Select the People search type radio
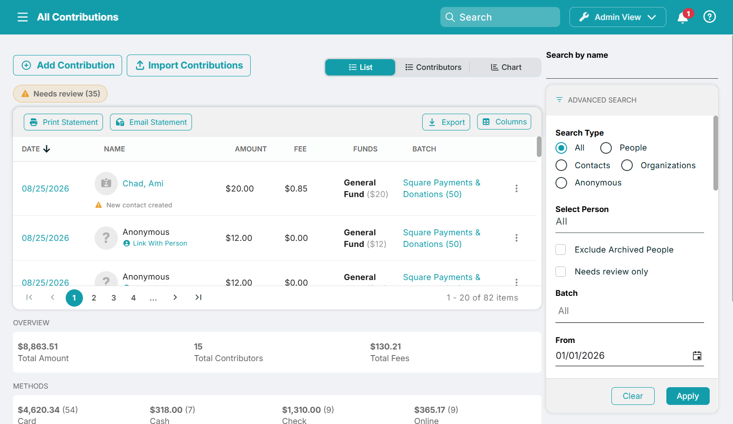Screen dimensions: 733x424 click(606, 148)
